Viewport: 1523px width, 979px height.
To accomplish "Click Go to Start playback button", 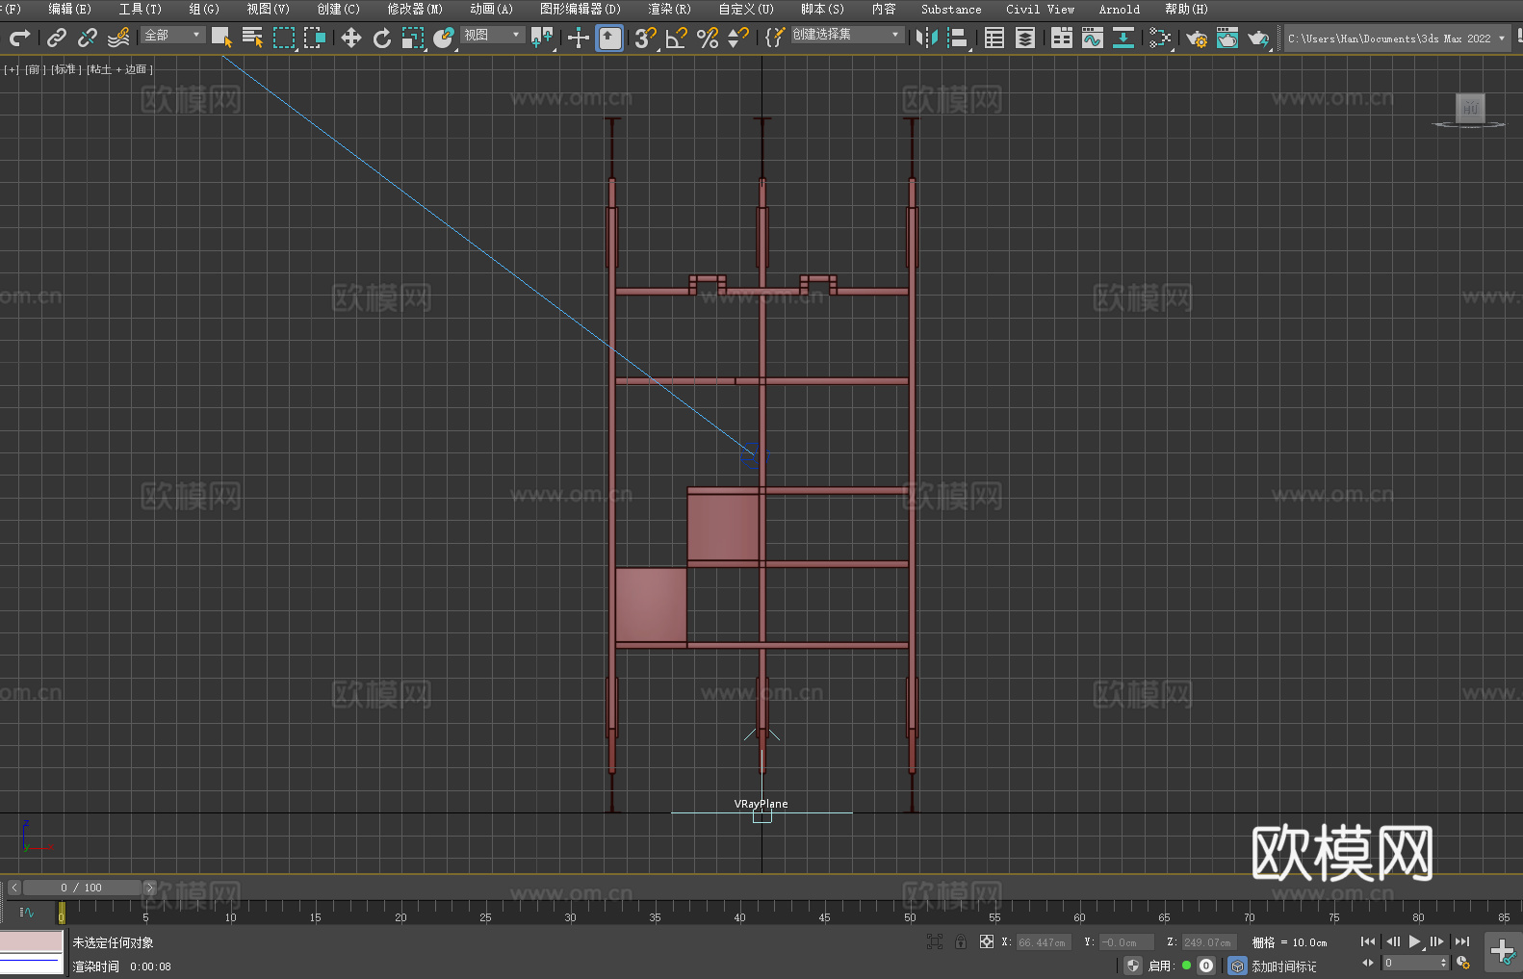I will pyautogui.click(x=1367, y=941).
